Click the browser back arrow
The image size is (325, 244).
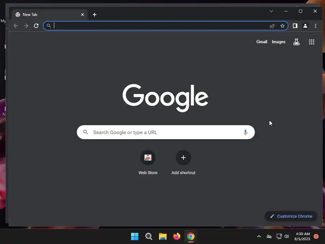pos(16,26)
